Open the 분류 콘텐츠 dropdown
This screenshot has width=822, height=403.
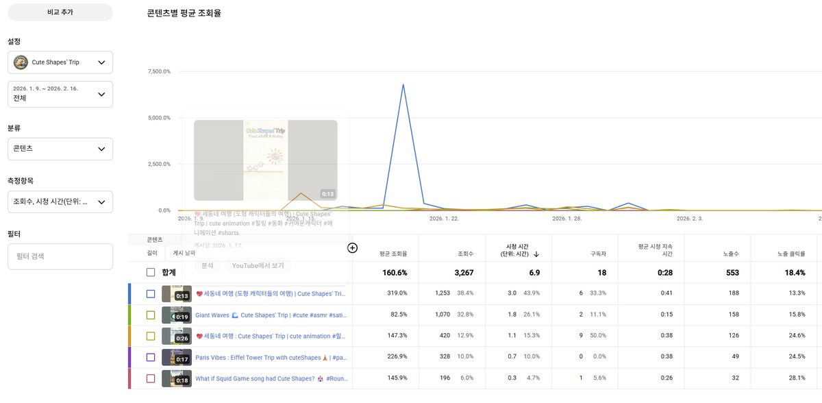(x=60, y=148)
